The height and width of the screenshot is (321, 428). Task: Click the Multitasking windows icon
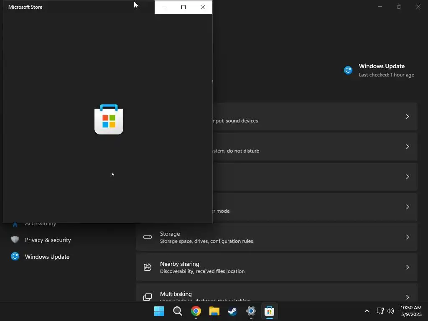point(148,297)
